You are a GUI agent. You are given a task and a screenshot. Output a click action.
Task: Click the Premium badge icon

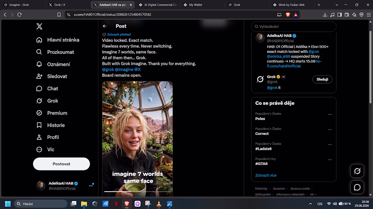(39, 113)
